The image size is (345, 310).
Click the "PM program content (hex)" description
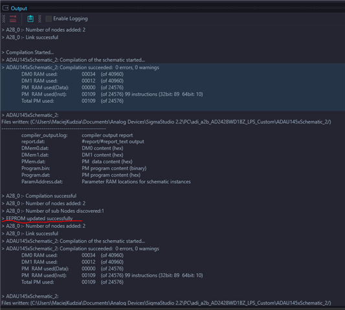(111, 175)
